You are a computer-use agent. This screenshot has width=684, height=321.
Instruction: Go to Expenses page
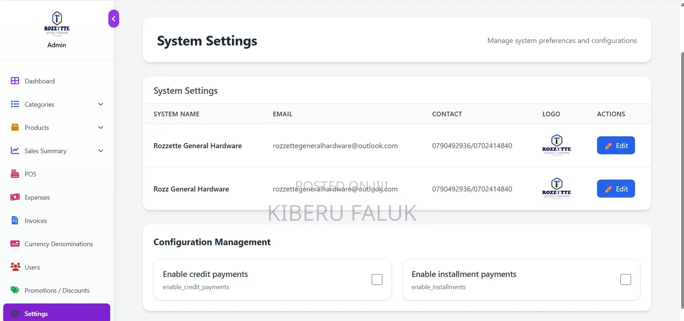click(57, 197)
